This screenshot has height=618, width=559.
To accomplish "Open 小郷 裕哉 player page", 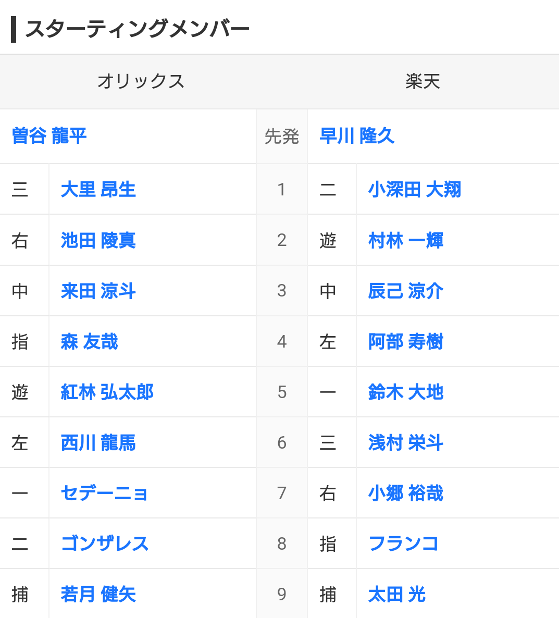I will pyautogui.click(x=405, y=493).
